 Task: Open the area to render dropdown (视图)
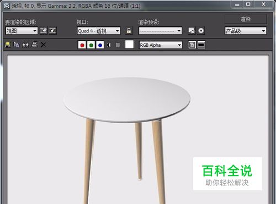click(x=22, y=31)
